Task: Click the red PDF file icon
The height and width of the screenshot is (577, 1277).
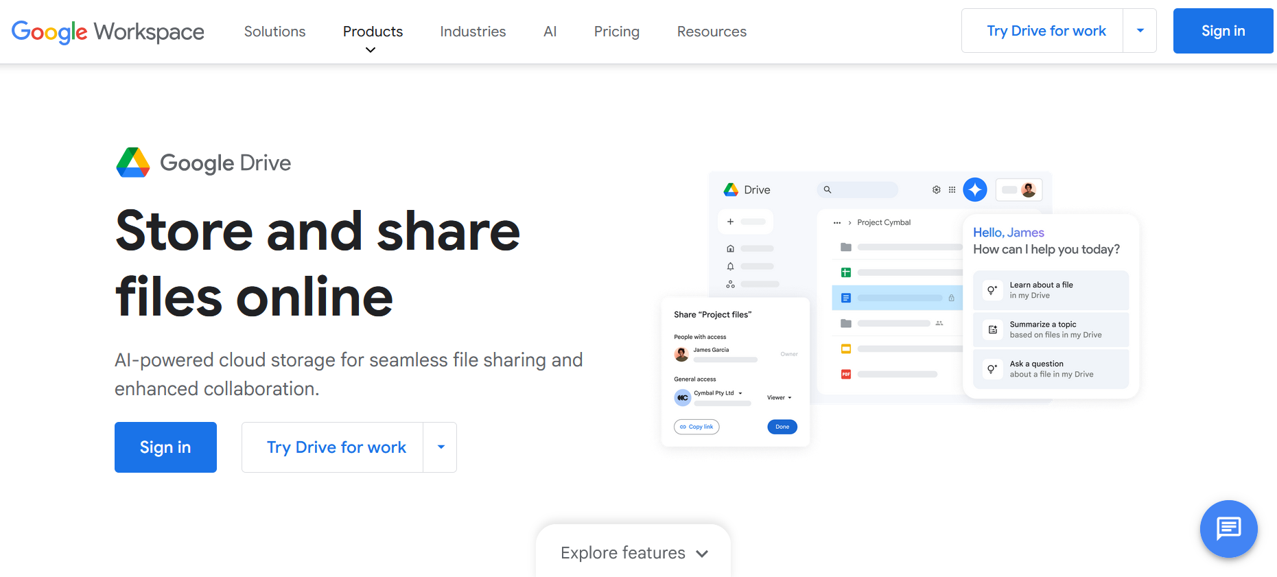Action: (846, 375)
